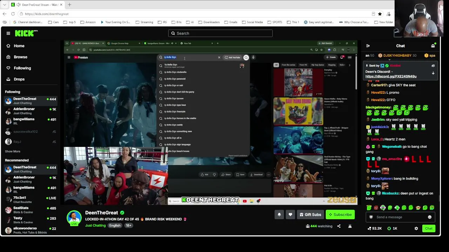449x252 pixels.
Task: Open the Streaming bookmarks folder
Action: [x=144, y=22]
